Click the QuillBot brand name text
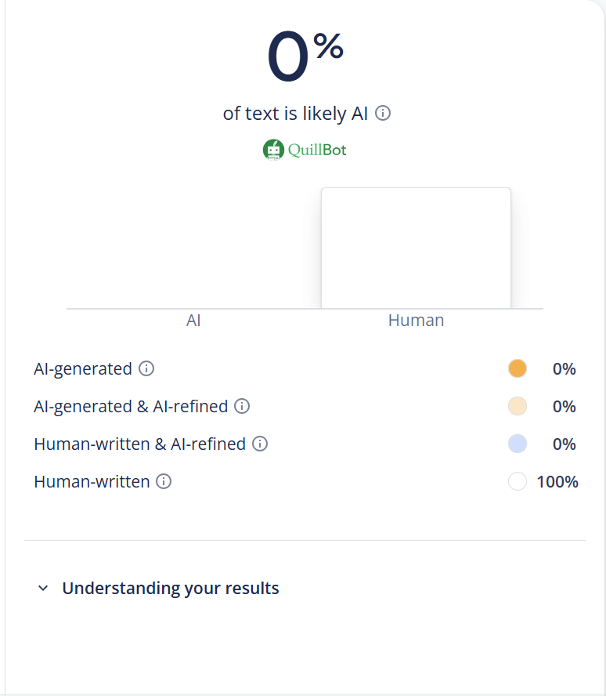606x696 pixels. 317,150
